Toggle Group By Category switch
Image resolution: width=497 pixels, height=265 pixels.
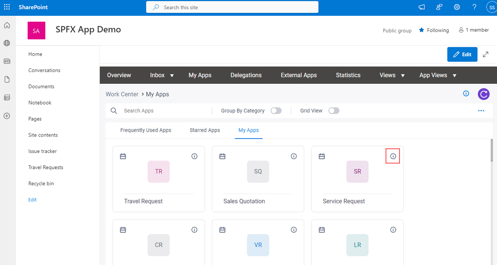click(x=276, y=111)
